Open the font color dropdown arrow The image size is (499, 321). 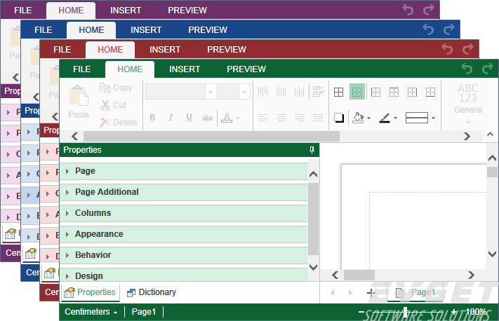(x=237, y=118)
